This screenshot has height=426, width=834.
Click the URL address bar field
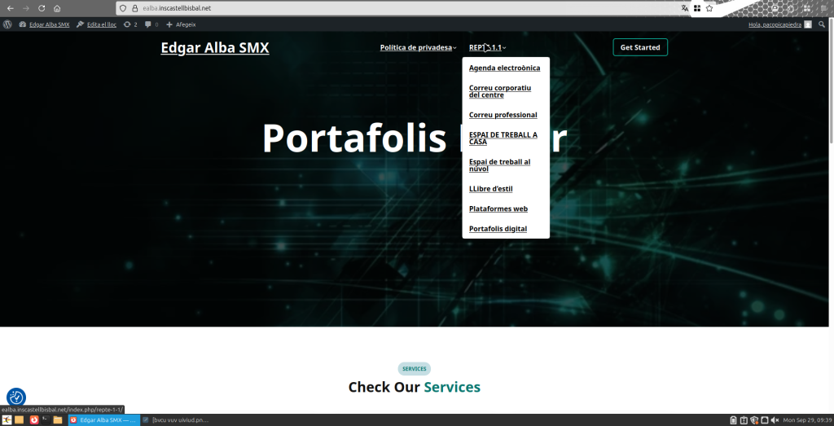(399, 8)
